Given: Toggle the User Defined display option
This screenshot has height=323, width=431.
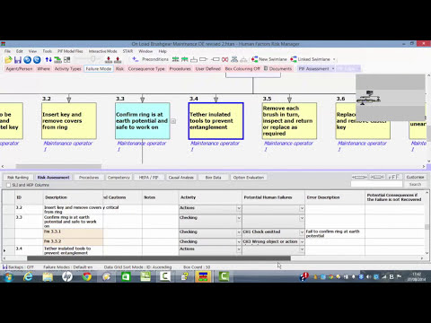Looking at the screenshot, I should click(208, 69).
